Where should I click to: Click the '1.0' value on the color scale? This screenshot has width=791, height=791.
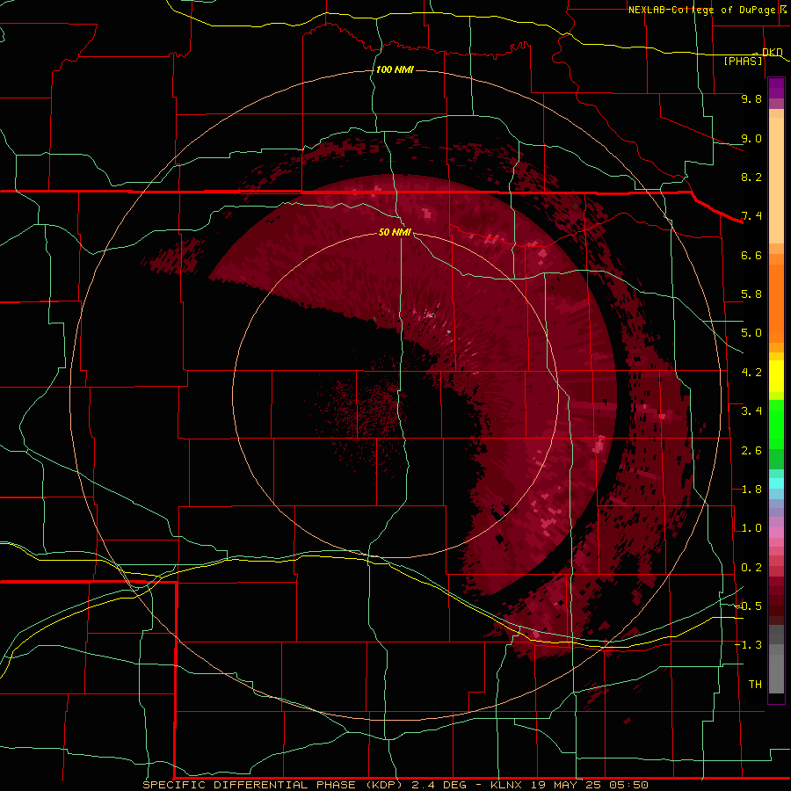pyautogui.click(x=751, y=528)
